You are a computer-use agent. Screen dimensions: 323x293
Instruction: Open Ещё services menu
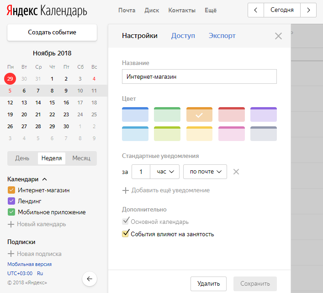(x=211, y=11)
